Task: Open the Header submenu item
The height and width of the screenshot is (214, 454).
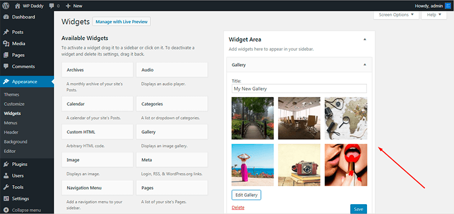Action: point(11,132)
